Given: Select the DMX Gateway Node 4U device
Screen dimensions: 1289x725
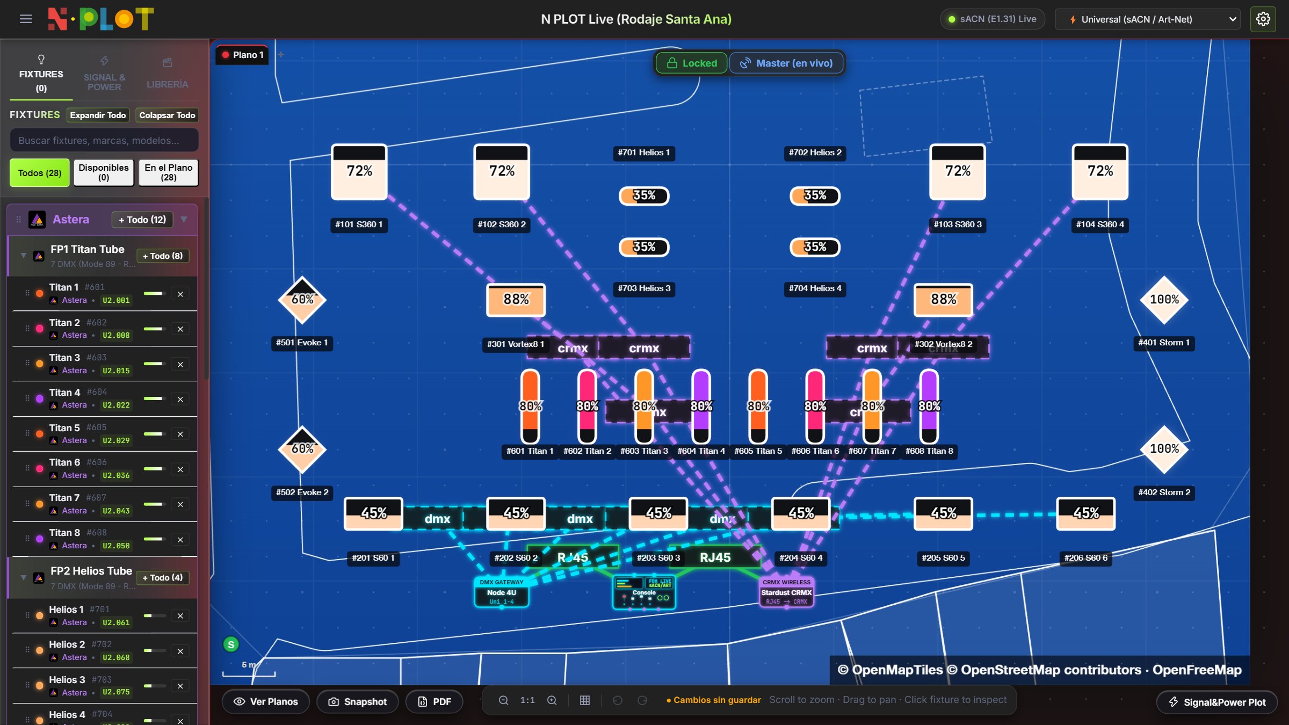Looking at the screenshot, I should [502, 592].
